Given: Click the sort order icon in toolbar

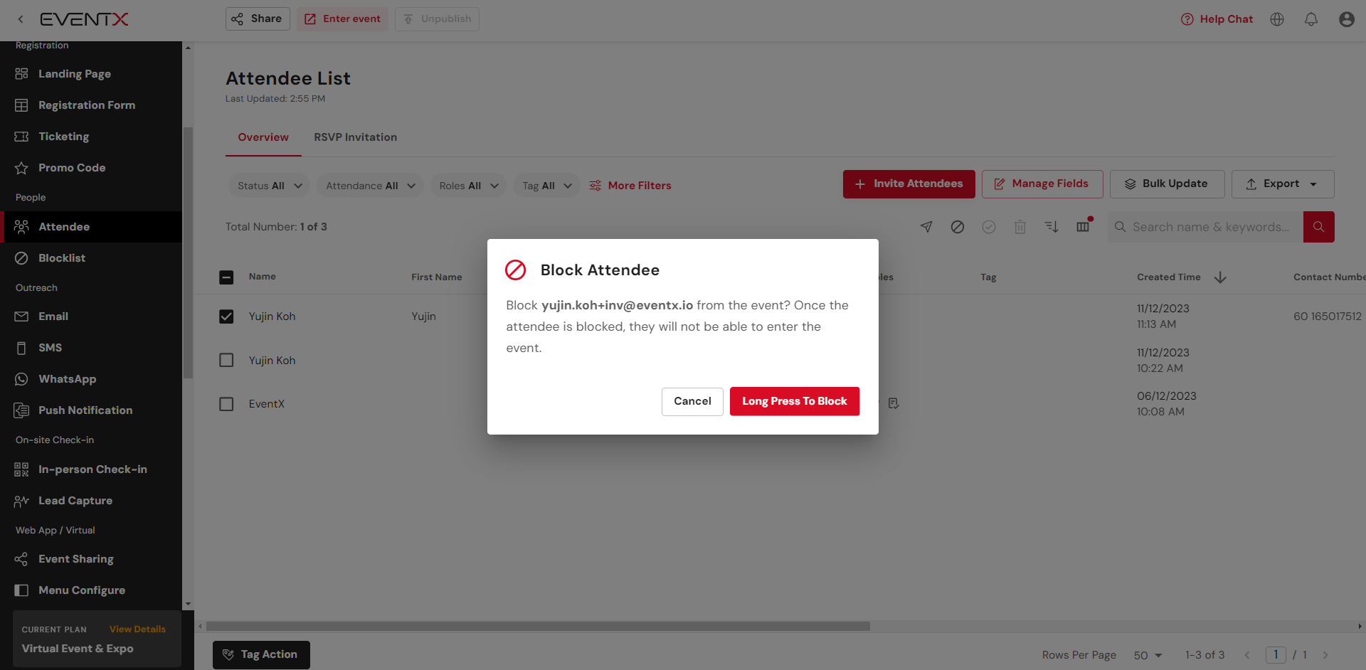Looking at the screenshot, I should [x=1052, y=227].
